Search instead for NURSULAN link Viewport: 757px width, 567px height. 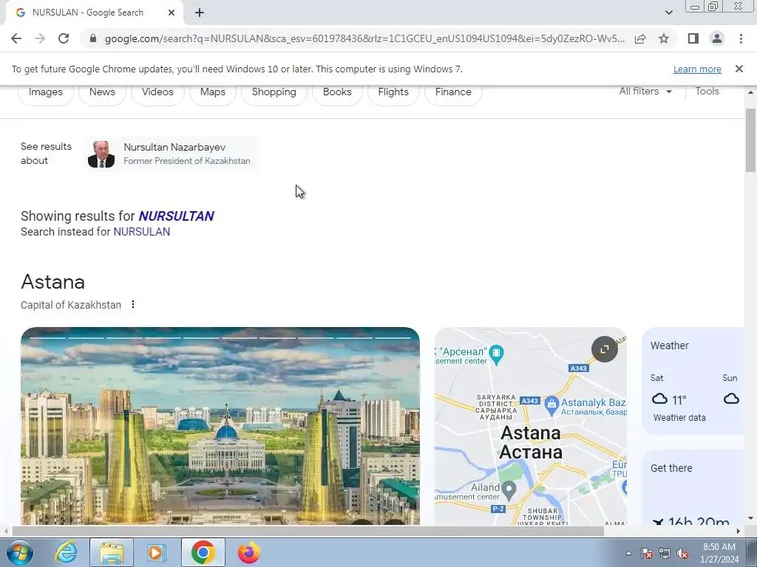[141, 232]
